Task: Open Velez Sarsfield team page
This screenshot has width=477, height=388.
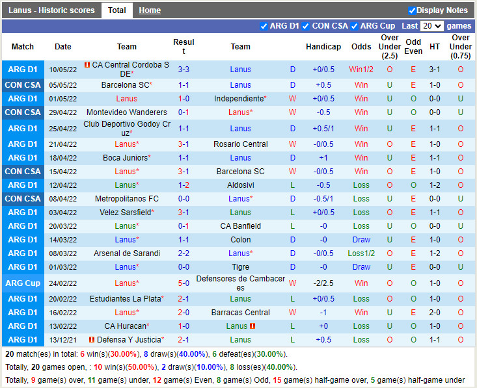Action: (x=125, y=213)
